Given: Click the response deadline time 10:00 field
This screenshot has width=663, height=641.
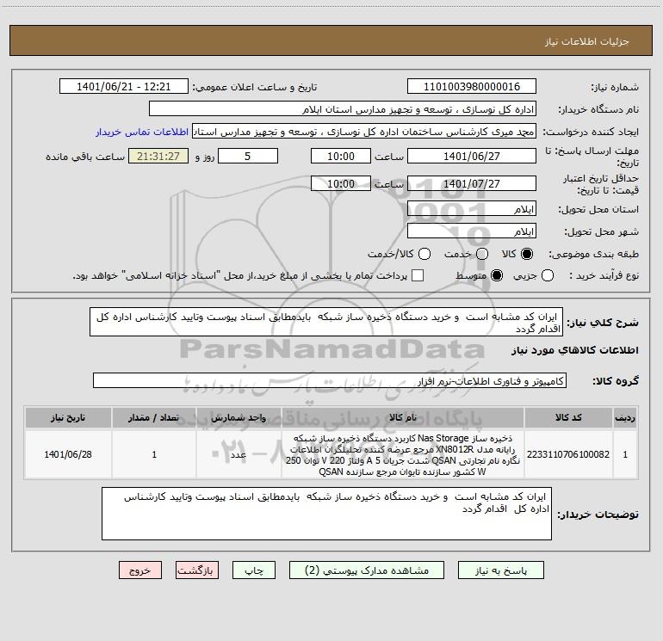Looking at the screenshot, I should click(341, 156).
